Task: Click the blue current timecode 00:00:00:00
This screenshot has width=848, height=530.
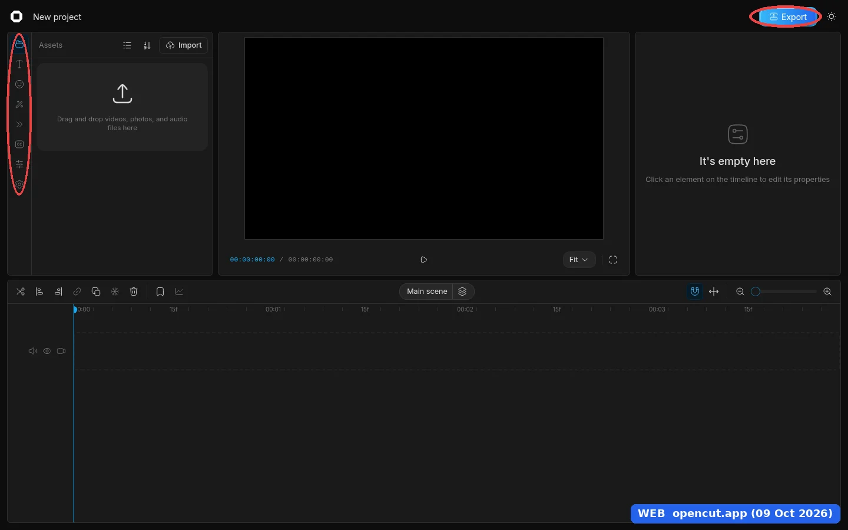Action: tap(252, 260)
